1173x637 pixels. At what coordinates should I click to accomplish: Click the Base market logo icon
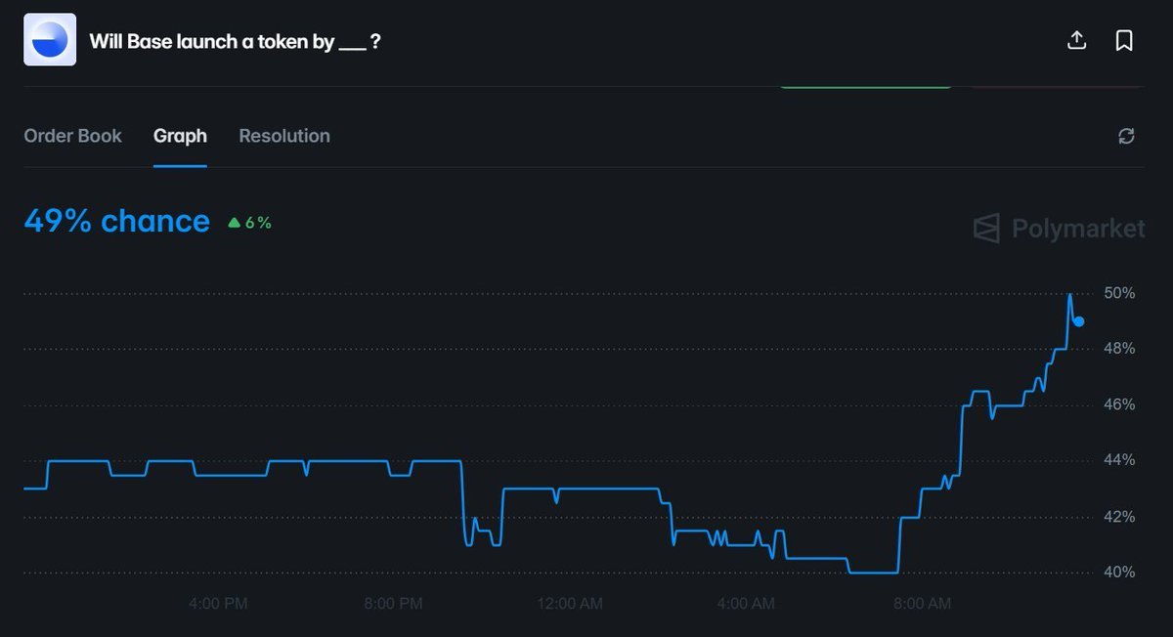[x=50, y=40]
